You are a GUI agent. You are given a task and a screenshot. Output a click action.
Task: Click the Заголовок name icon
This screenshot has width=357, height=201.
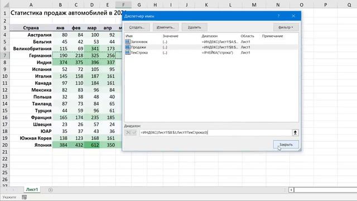[128, 41]
